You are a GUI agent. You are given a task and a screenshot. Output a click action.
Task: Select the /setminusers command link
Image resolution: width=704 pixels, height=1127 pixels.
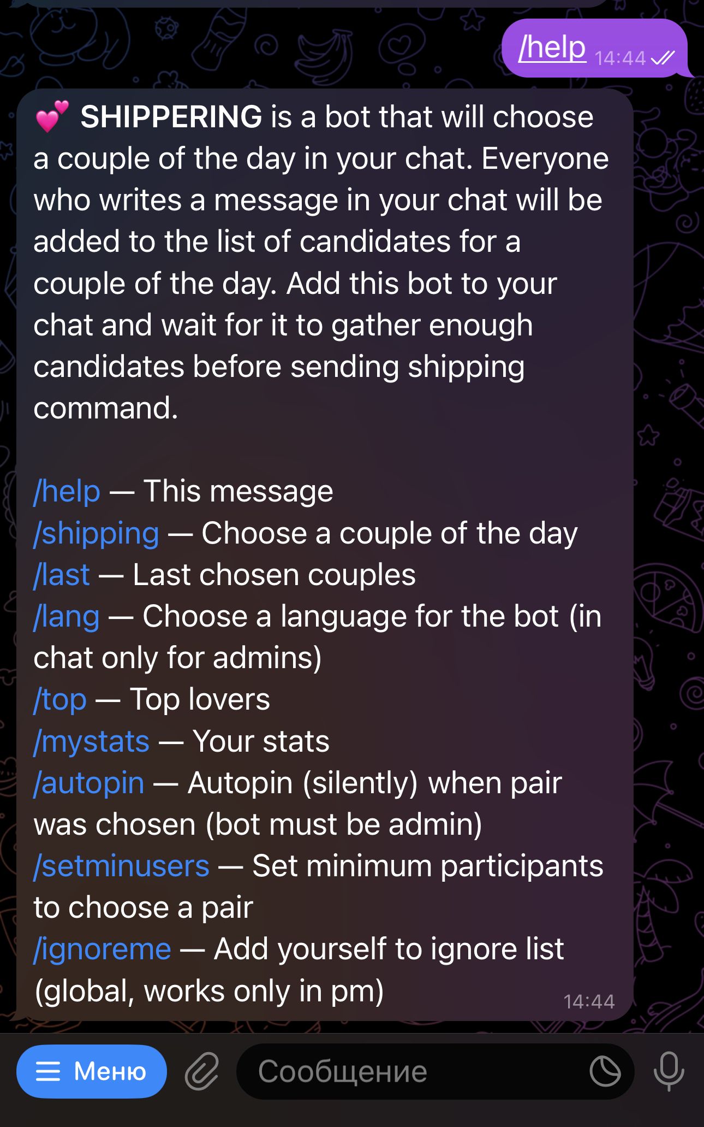point(121,865)
